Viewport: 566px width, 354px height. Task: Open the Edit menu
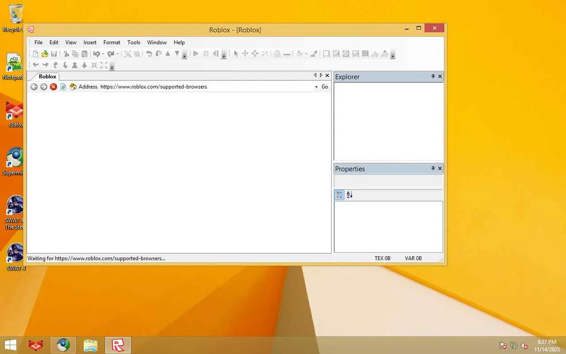(54, 42)
